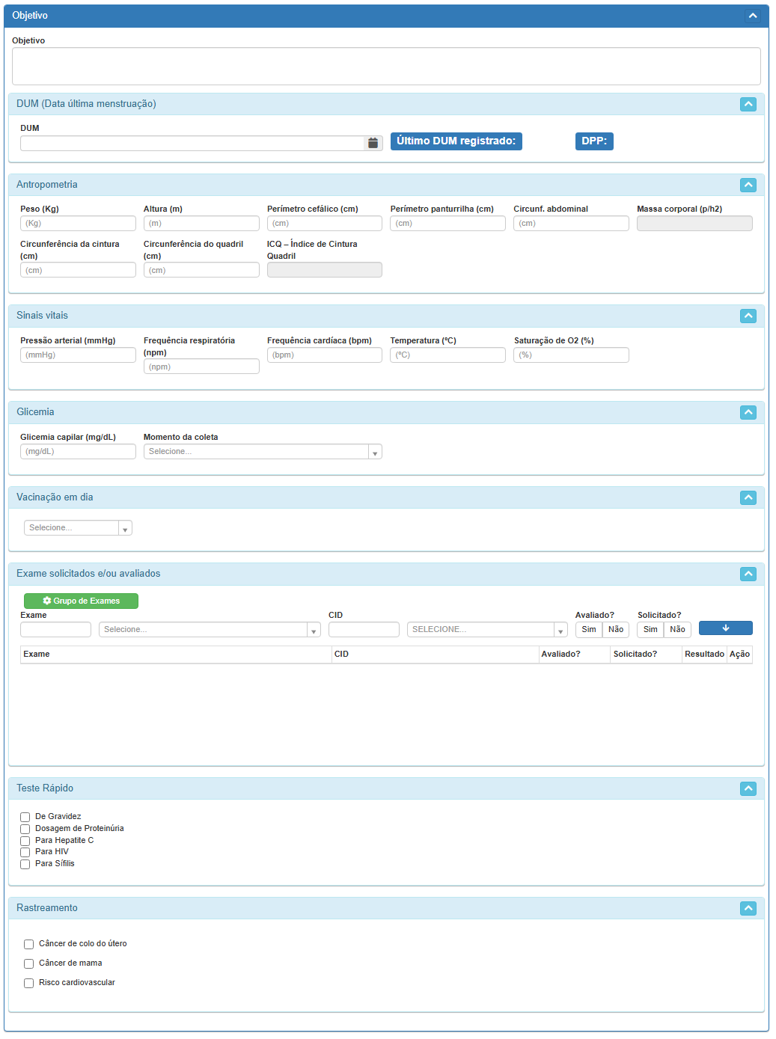Screen dimensions: 776x1039
Task: Open the CID SELECIONE dropdown
Action: 486,630
